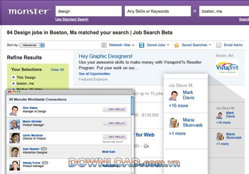Open the Use Standard Search link
The image size is (249, 174).
point(72,20)
